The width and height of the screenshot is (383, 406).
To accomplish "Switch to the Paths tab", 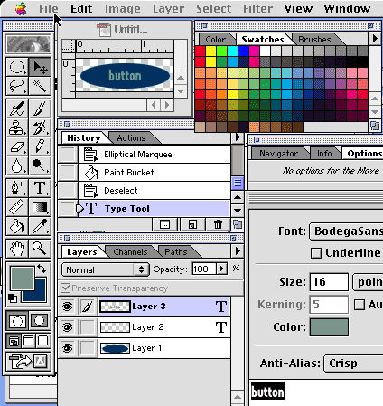I will coord(176,252).
